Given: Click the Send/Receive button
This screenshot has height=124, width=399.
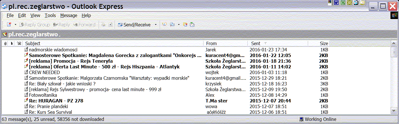Looking at the screenshot, I should 134,25.
